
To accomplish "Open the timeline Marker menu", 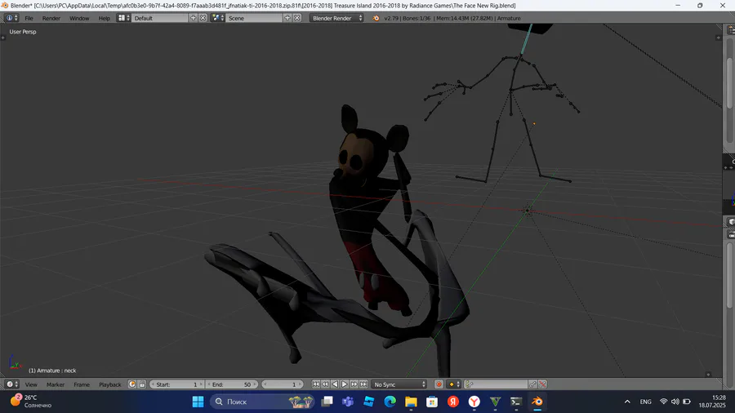I will [x=56, y=384].
